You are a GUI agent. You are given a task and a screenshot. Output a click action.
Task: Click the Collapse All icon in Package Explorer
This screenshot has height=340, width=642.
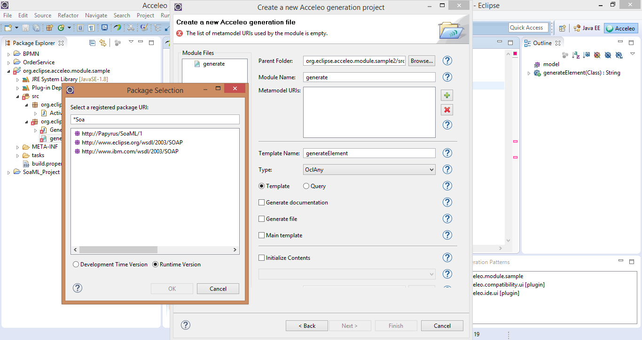(x=93, y=43)
